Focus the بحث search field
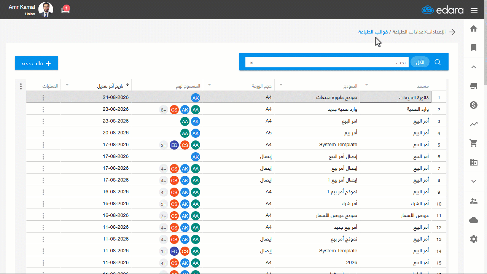Screen dimensions: 487x274 click(x=327, y=62)
